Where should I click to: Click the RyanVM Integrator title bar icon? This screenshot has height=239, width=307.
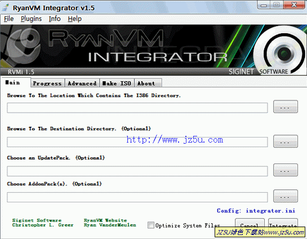click(6, 7)
